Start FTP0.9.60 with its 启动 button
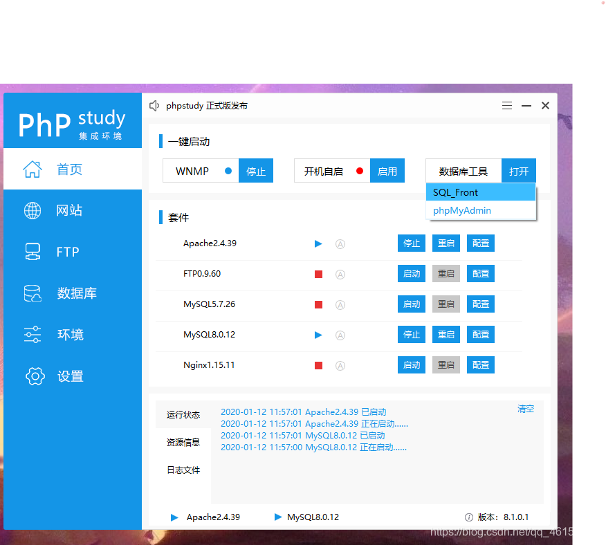 [x=412, y=274]
